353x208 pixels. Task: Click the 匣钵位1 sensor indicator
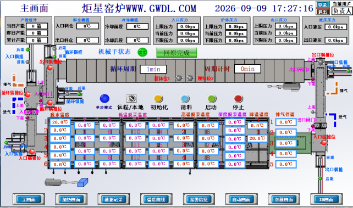coord(179,78)
